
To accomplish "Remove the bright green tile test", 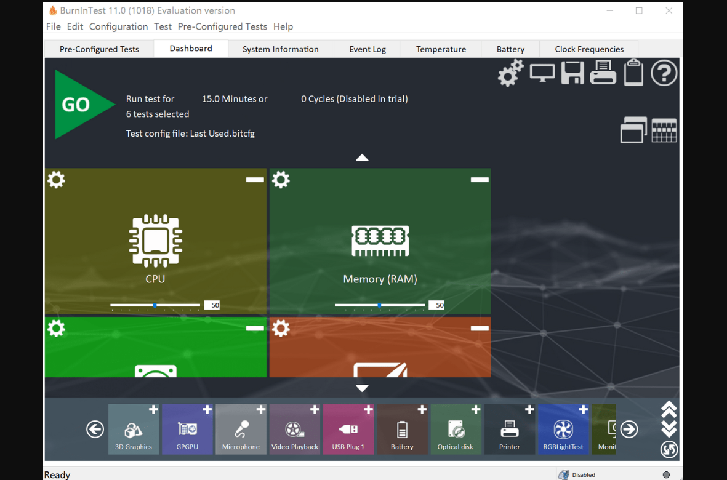I will point(255,328).
